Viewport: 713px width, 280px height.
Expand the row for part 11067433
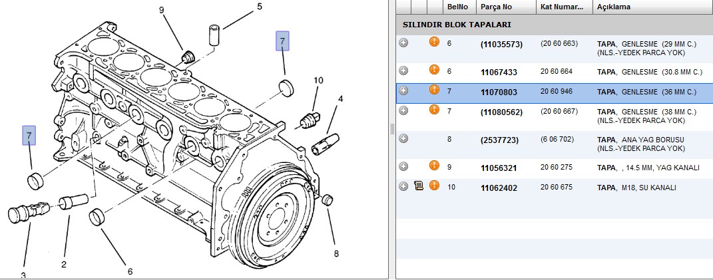coord(403,70)
